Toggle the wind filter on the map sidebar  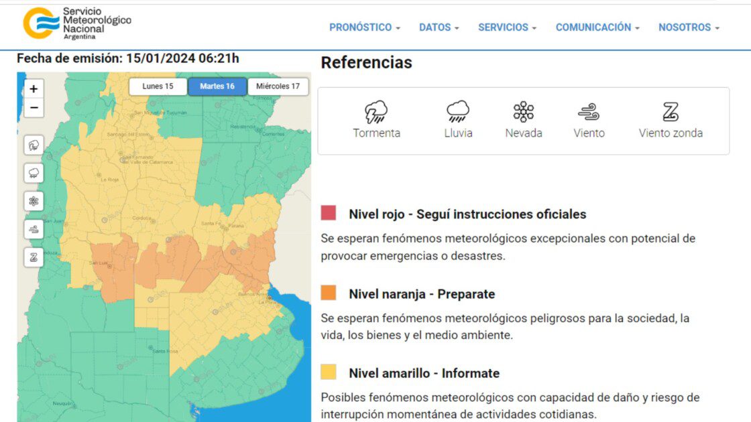point(33,228)
